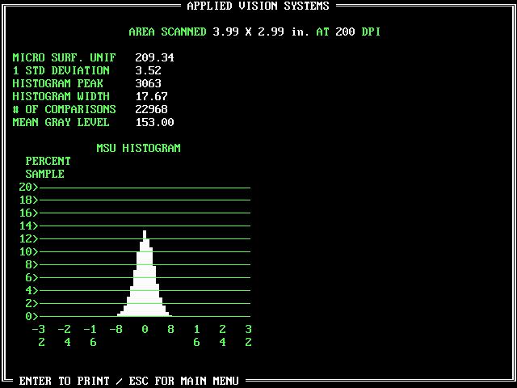517x388 pixels.
Task: Click the histogram width value 17.67
Action: (151, 96)
